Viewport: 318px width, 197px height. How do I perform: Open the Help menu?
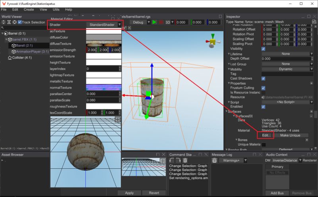click(68, 10)
